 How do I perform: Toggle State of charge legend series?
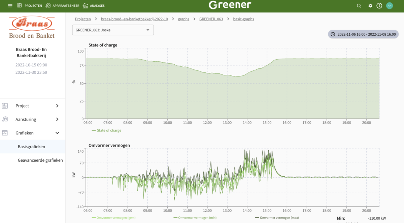pyautogui.click(x=106, y=130)
